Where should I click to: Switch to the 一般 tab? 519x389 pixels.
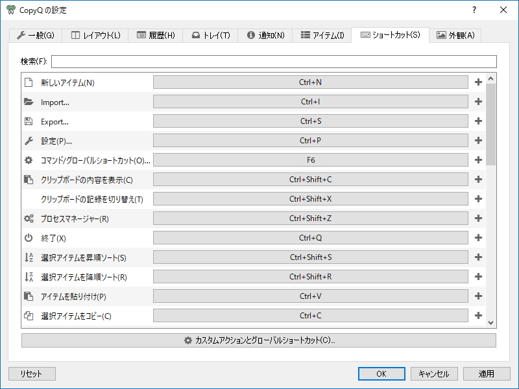pyautogui.click(x=36, y=36)
